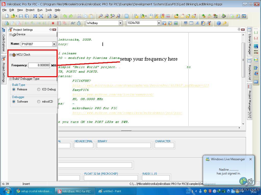Click the Save floppy disk icon

pos(21,16)
